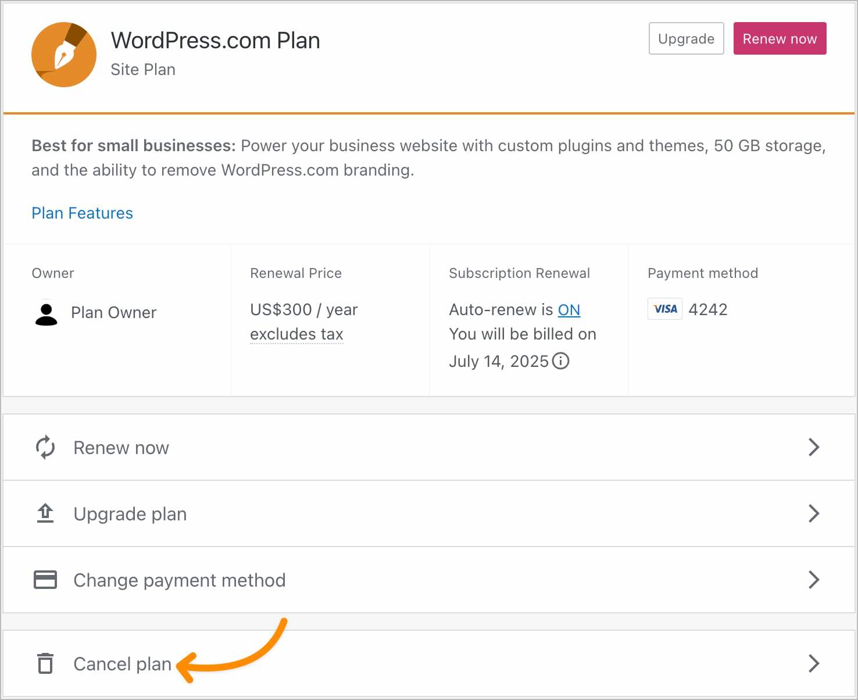Viewport: 858px width, 700px height.
Task: Click the VISA card icon
Action: 665,309
